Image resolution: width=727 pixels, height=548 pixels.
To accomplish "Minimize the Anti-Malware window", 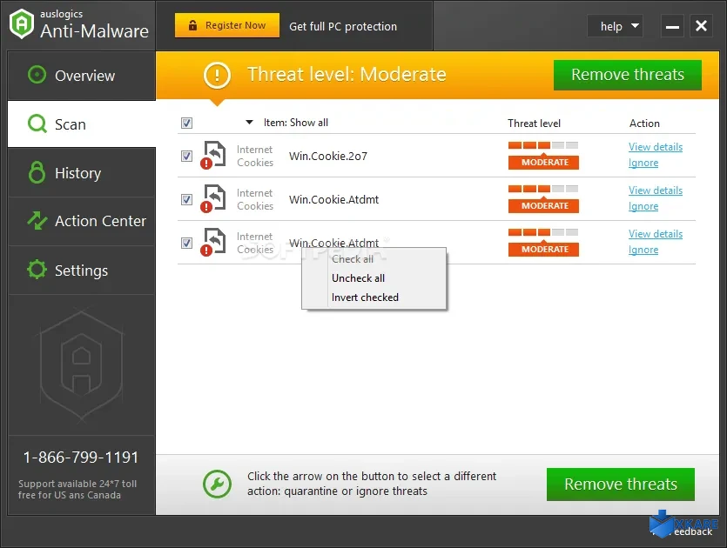I will click(x=672, y=26).
